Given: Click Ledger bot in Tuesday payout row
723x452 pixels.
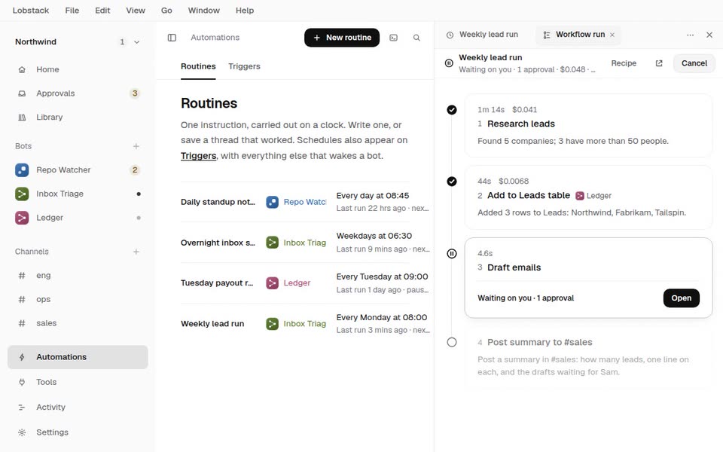Looking at the screenshot, I should point(288,283).
